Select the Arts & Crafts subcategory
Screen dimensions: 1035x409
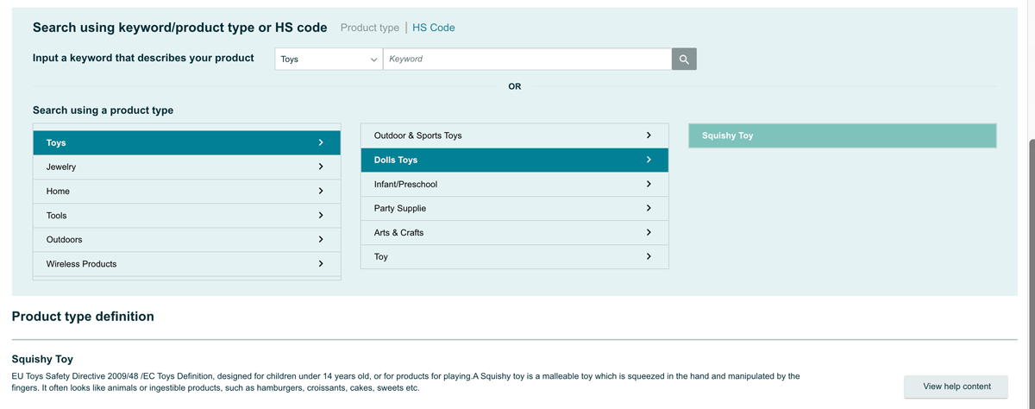398,233
